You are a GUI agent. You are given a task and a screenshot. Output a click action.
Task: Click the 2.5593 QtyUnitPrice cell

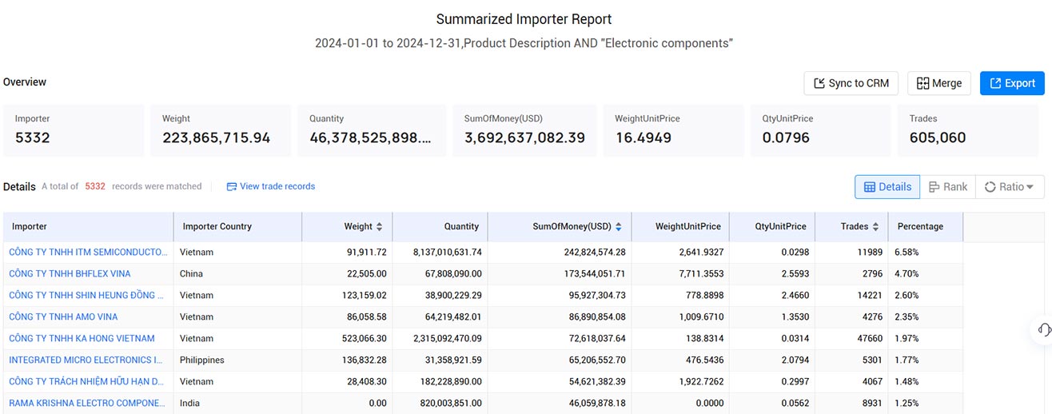[x=772, y=273]
